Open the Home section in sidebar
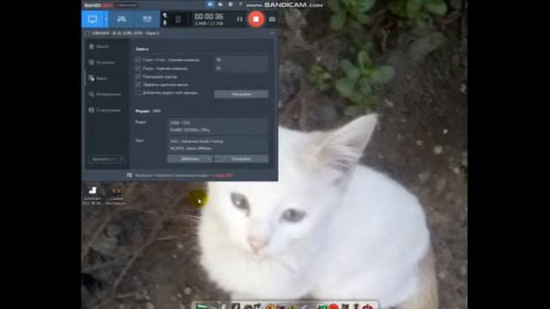The image size is (550, 309). click(x=99, y=46)
